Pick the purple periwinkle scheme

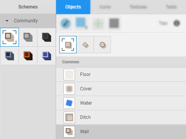[46, 56]
